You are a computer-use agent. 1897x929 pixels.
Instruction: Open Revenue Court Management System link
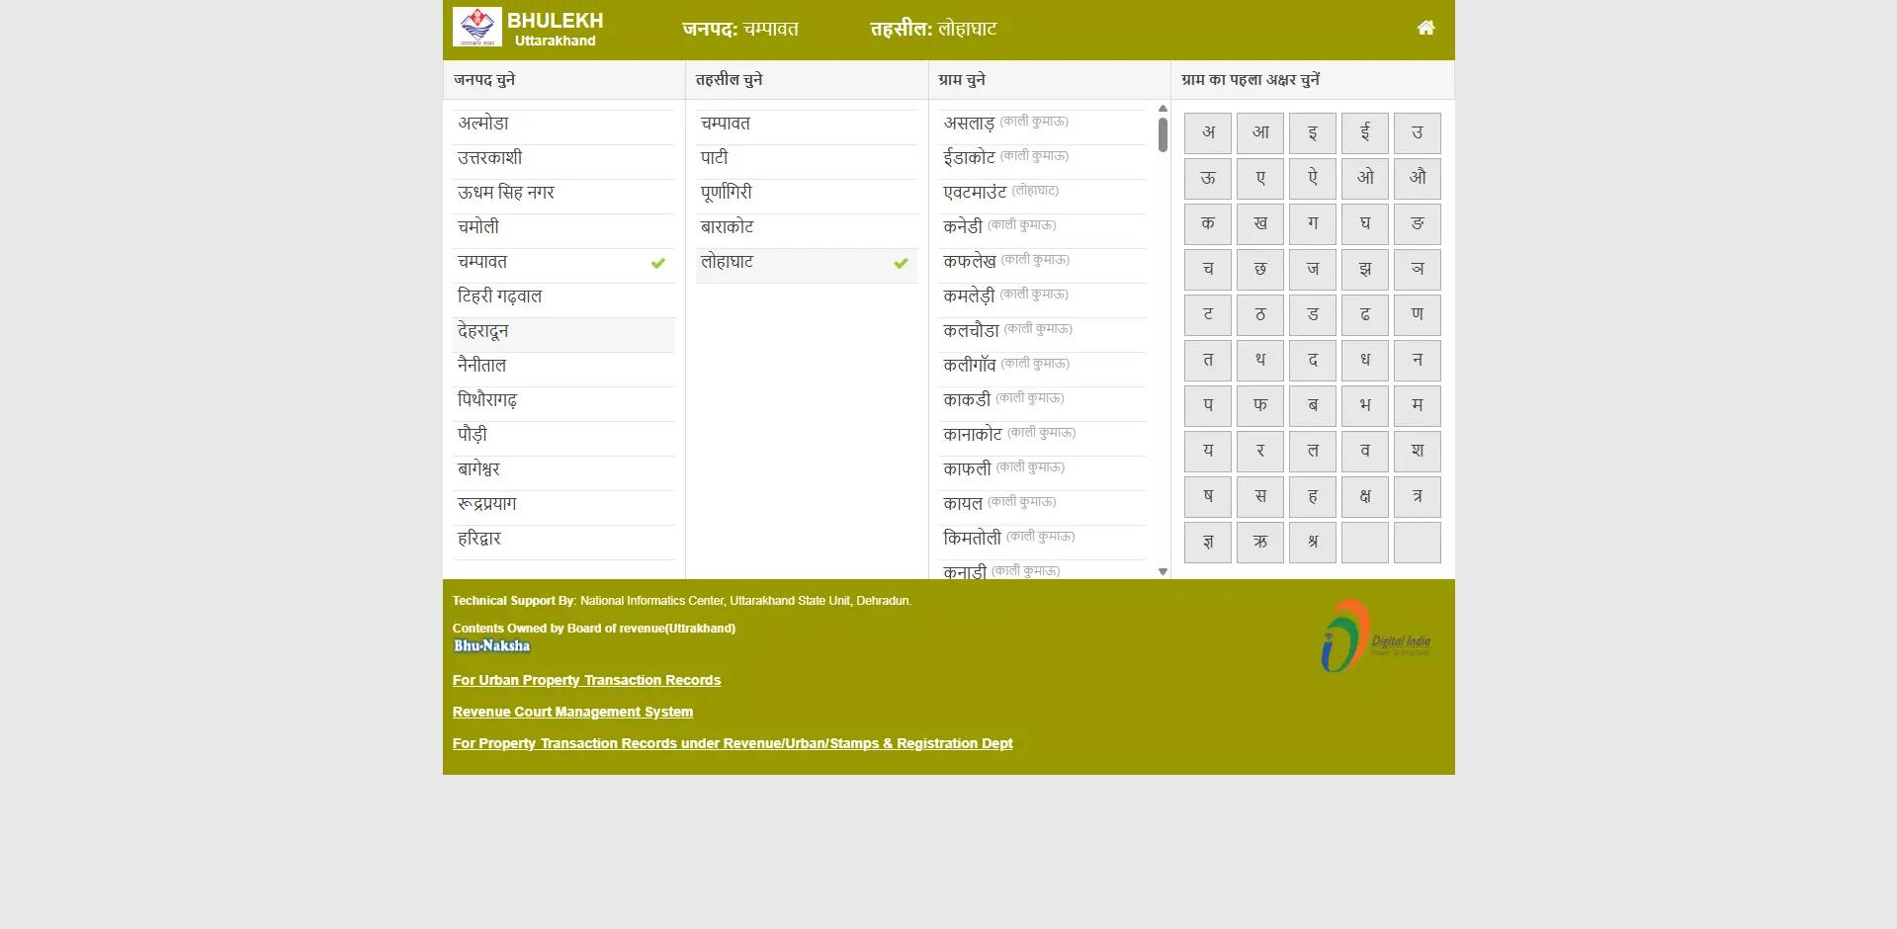(572, 712)
